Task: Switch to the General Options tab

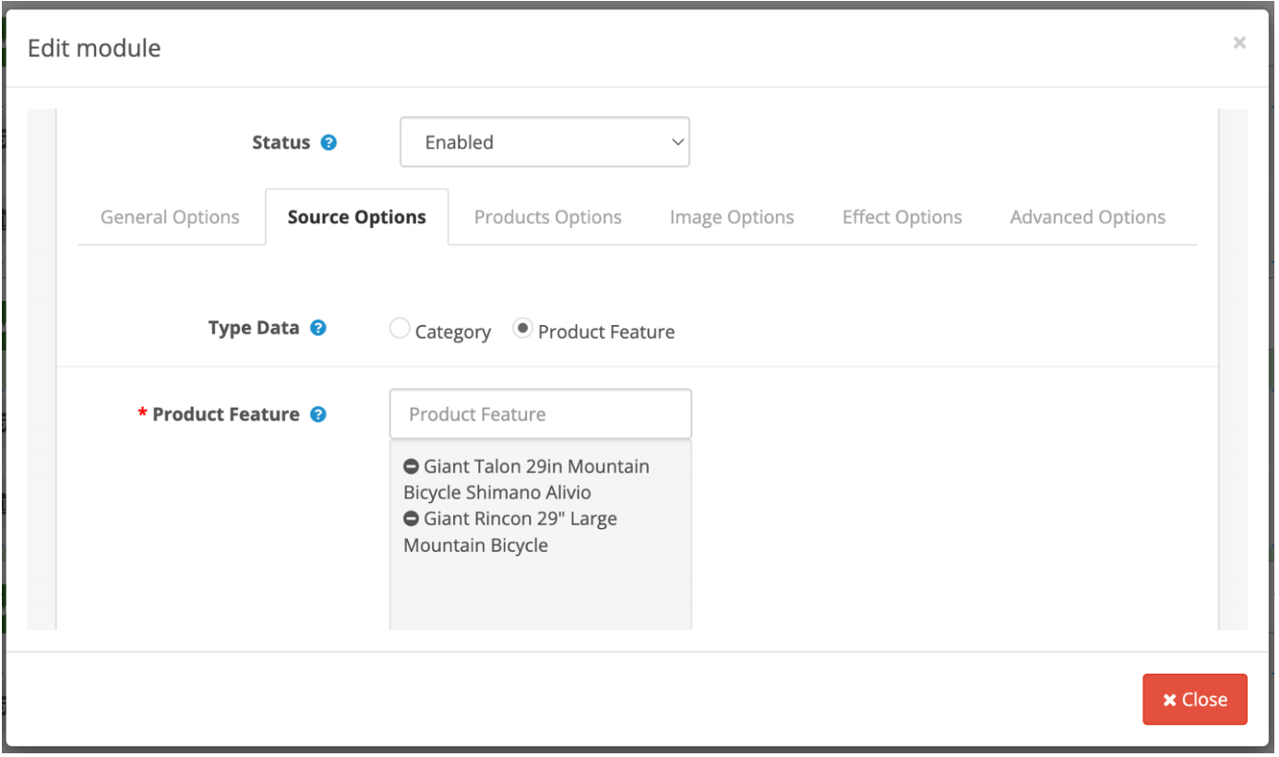Action: [170, 218]
